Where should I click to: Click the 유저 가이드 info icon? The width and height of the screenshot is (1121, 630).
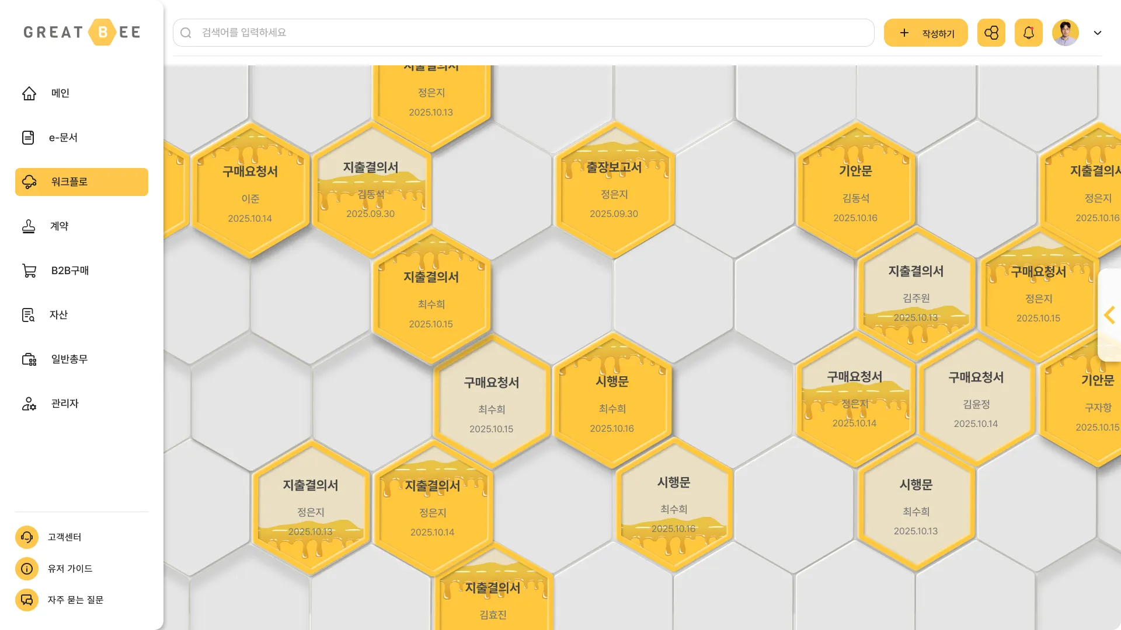click(27, 569)
